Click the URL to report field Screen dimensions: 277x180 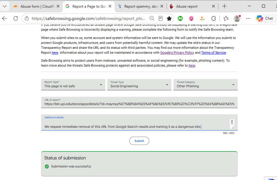(139, 102)
